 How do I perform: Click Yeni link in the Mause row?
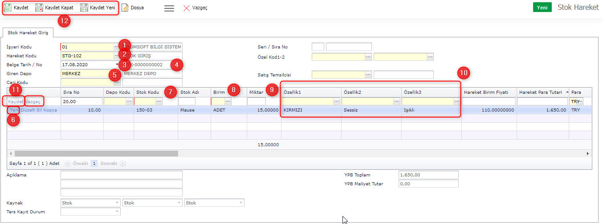(x=14, y=110)
